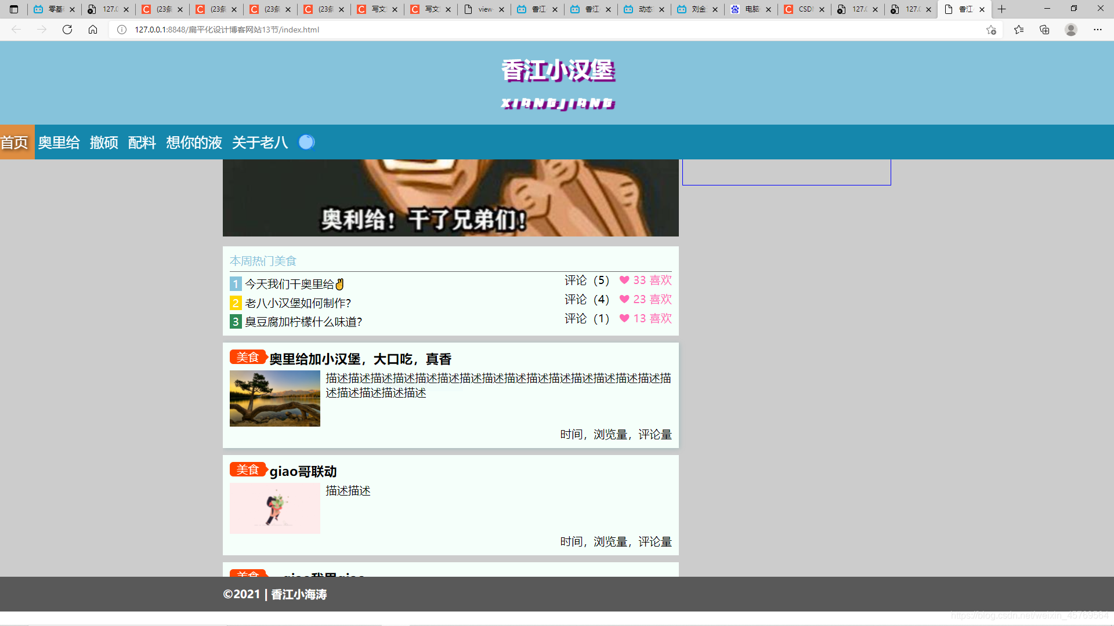The image size is (1114, 626).
Task: Open the Collections icon in the toolbar
Action: pyautogui.click(x=1044, y=30)
